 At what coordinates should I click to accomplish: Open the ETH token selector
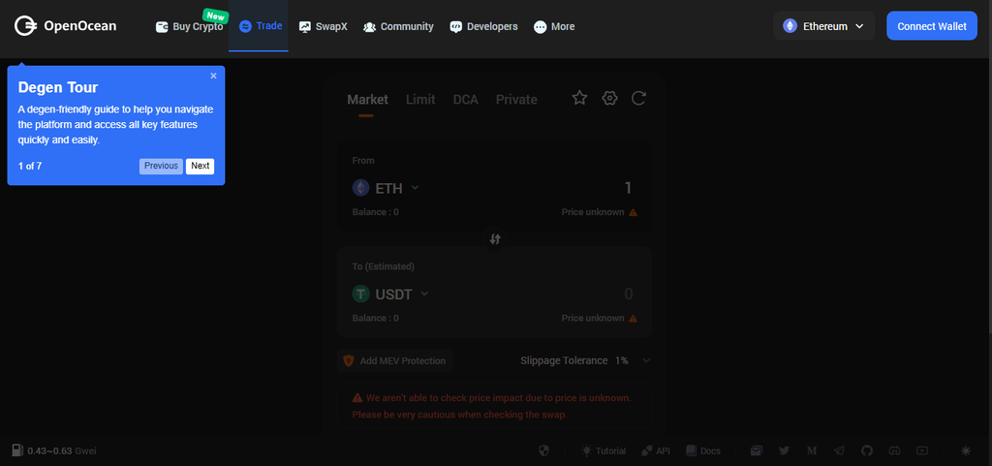(x=386, y=188)
